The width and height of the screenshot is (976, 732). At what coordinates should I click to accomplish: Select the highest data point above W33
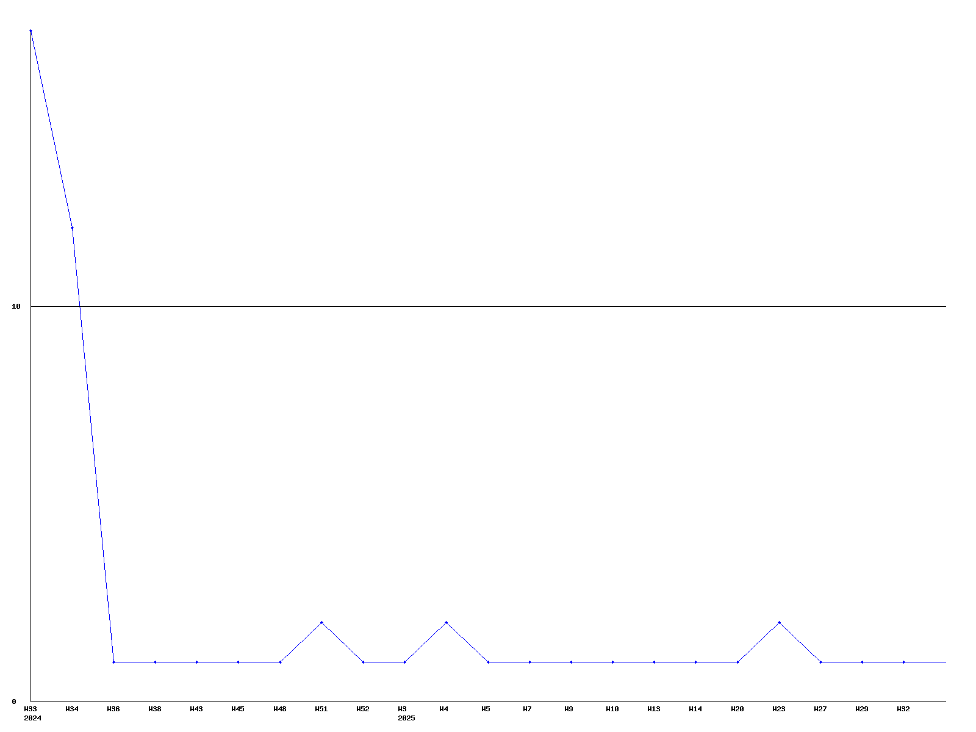[x=30, y=30]
